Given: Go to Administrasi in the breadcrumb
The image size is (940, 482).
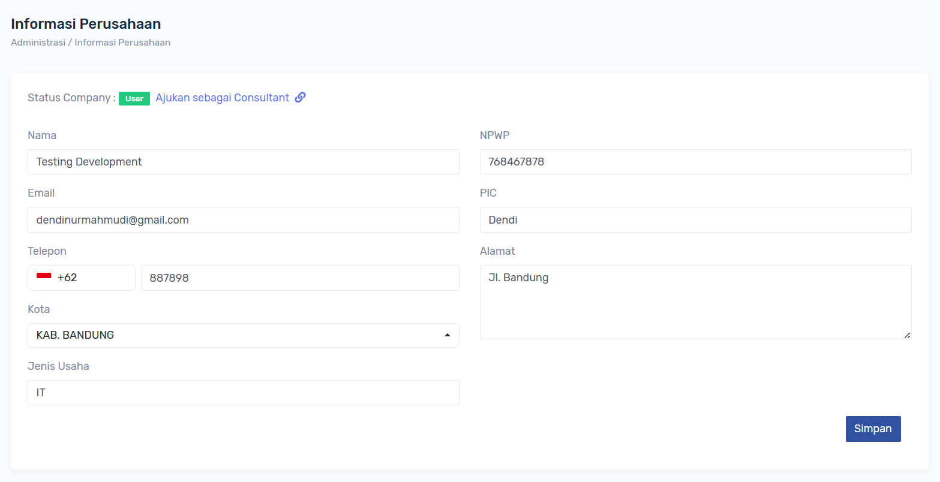Looking at the screenshot, I should click(38, 43).
